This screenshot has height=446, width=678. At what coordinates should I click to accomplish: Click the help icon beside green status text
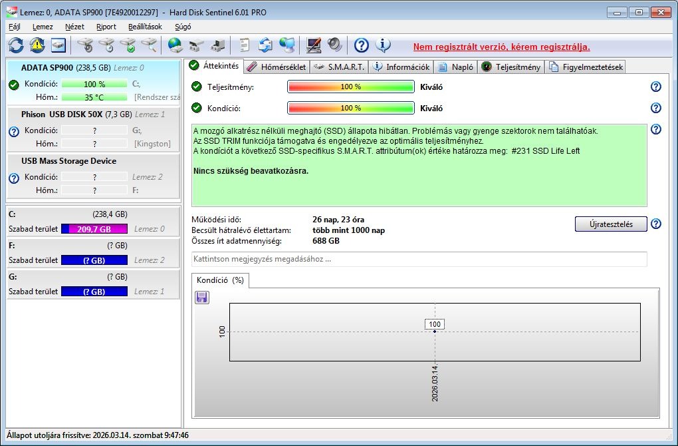pyautogui.click(x=656, y=129)
